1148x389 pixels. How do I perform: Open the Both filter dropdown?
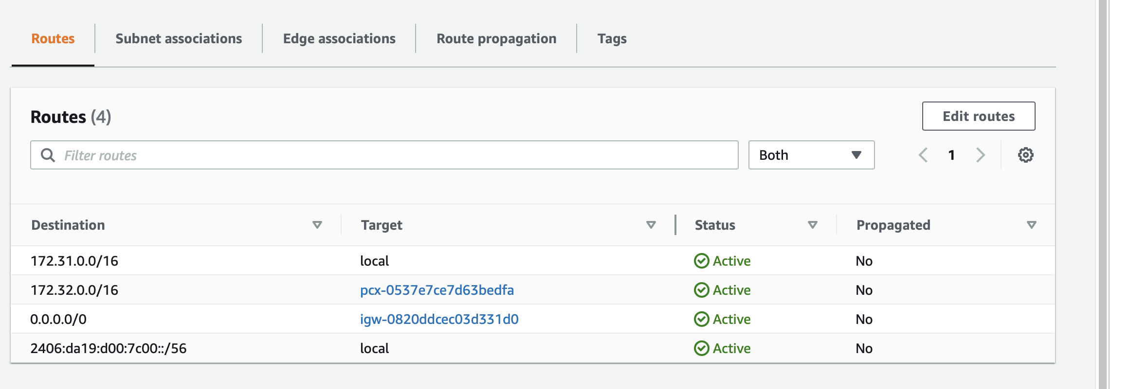[811, 155]
